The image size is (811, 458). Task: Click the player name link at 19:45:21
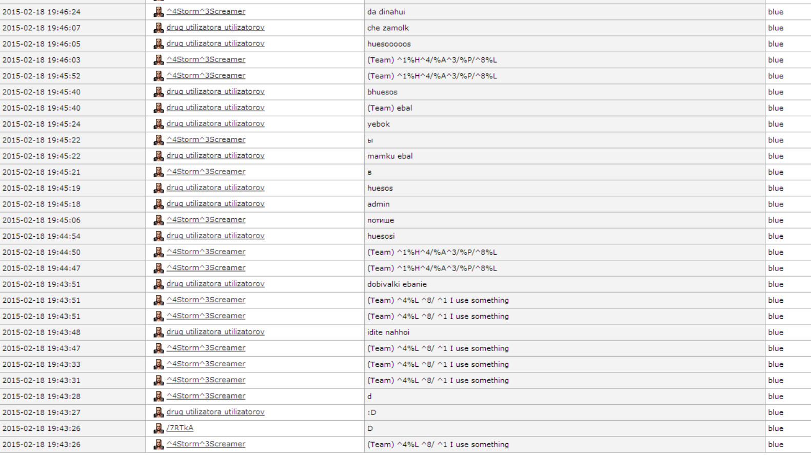click(206, 172)
